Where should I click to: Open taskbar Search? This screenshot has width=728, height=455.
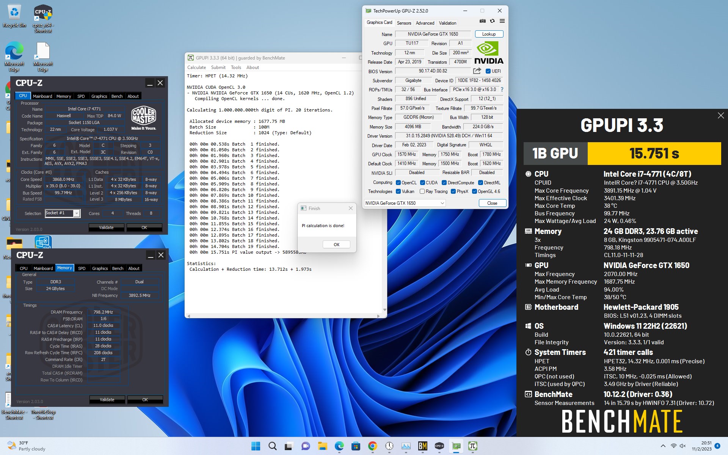272,446
